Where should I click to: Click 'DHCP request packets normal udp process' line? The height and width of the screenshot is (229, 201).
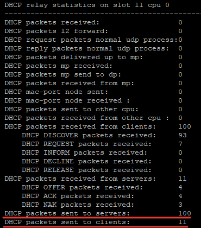[x=93, y=40]
